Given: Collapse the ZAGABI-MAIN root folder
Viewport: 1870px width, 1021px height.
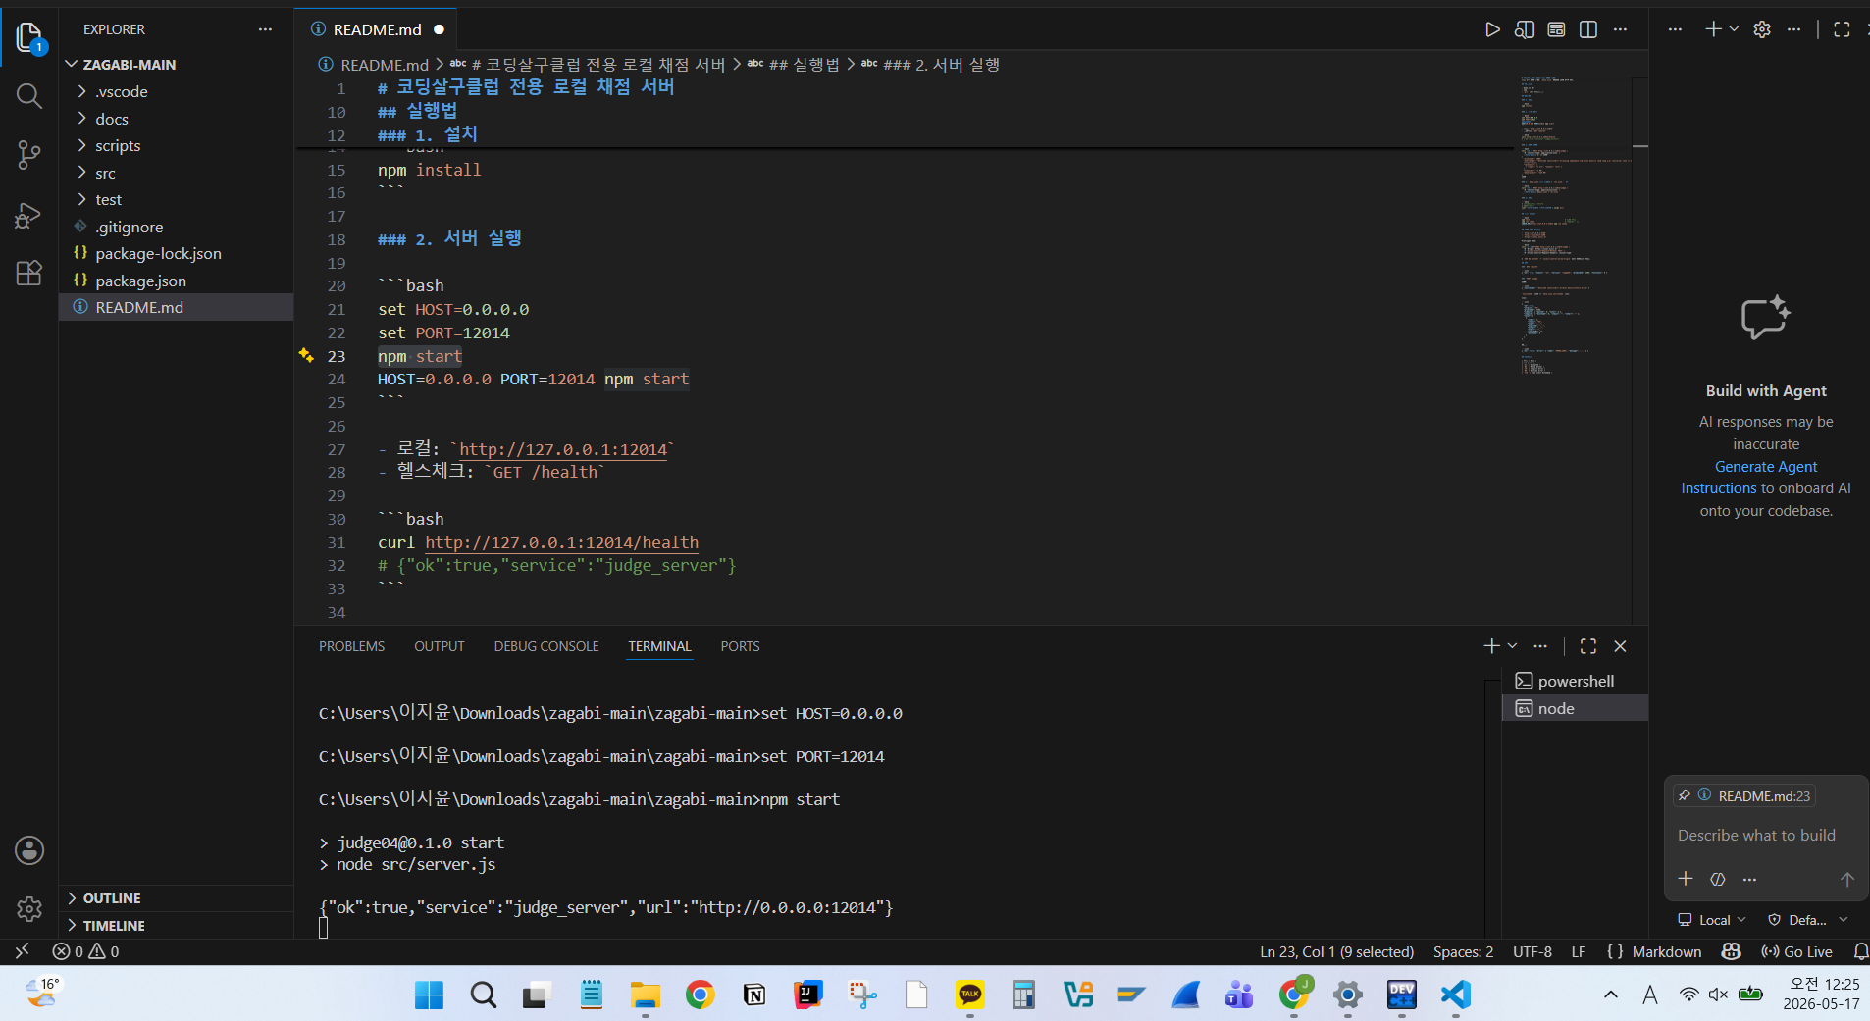Looking at the screenshot, I should click(177, 65).
